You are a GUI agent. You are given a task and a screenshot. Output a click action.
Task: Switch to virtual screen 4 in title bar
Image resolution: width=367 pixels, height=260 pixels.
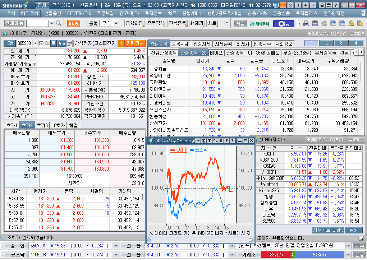[306, 5]
